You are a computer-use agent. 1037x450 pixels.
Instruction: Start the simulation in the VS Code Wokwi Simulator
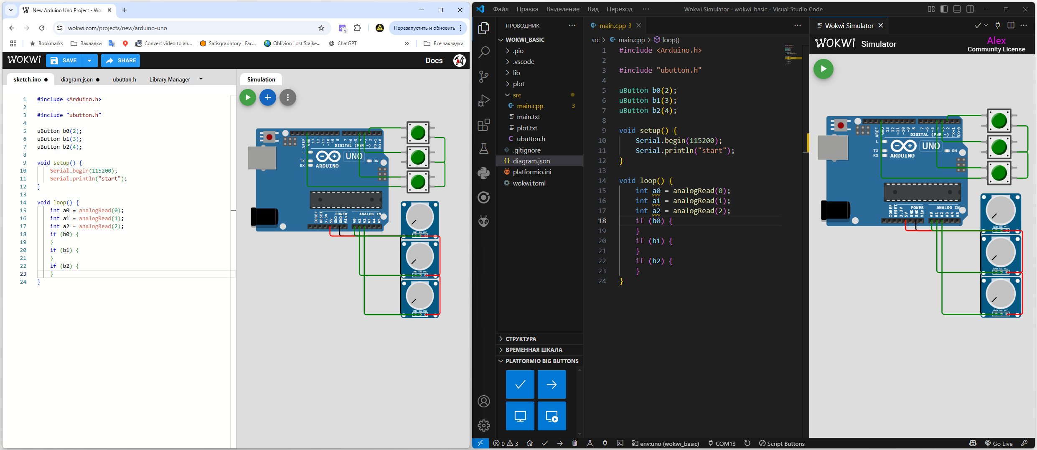point(823,69)
